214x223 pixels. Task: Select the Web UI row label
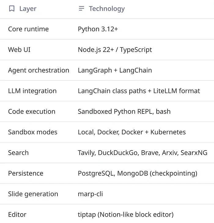pos(19,50)
